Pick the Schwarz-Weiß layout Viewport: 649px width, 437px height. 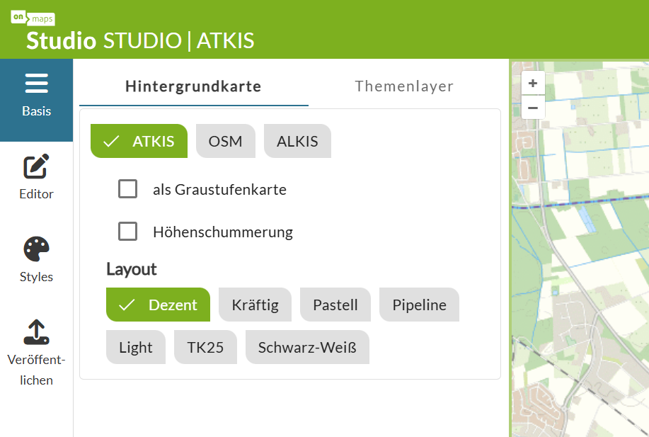pos(307,347)
